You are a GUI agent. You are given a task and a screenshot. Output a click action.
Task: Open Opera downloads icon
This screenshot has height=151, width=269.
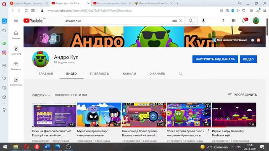tap(258, 10)
